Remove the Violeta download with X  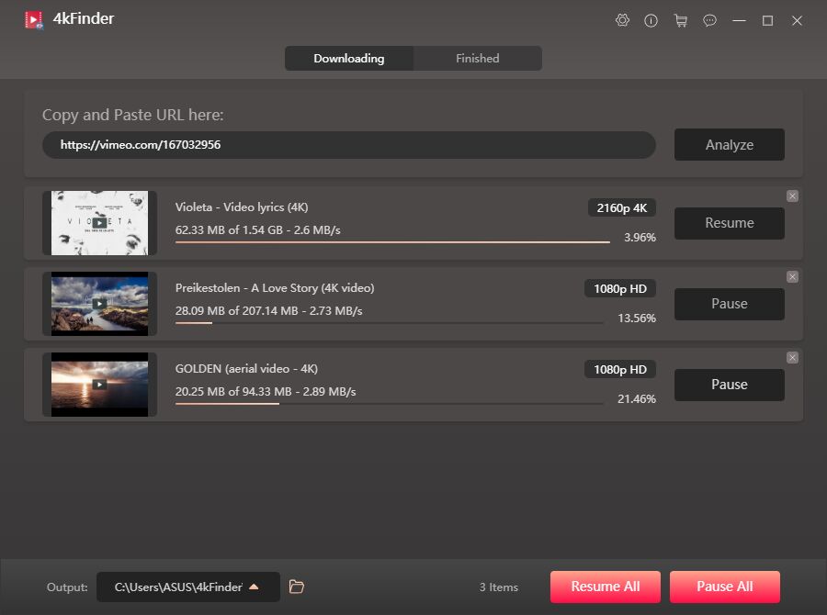792,196
